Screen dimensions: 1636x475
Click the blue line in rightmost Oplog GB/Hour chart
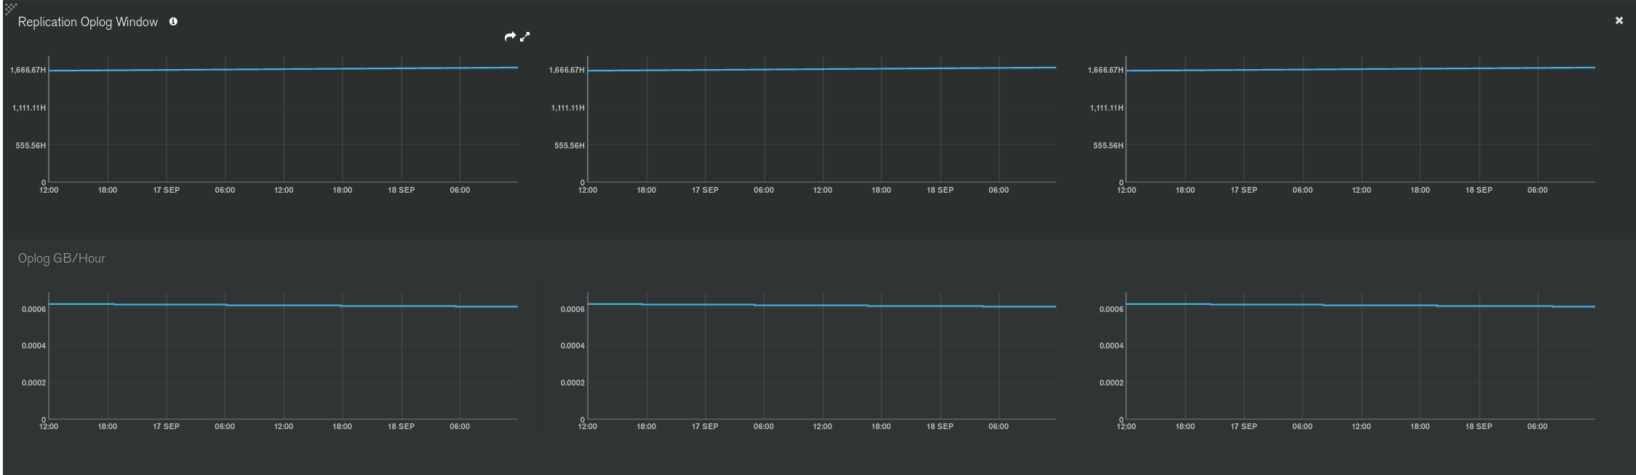tap(1360, 306)
